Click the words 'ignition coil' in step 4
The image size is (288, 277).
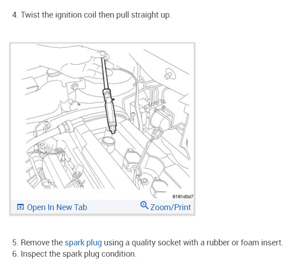point(81,15)
